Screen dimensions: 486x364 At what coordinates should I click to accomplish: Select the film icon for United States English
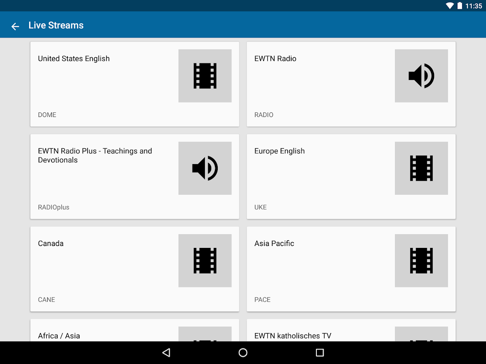[x=205, y=76]
